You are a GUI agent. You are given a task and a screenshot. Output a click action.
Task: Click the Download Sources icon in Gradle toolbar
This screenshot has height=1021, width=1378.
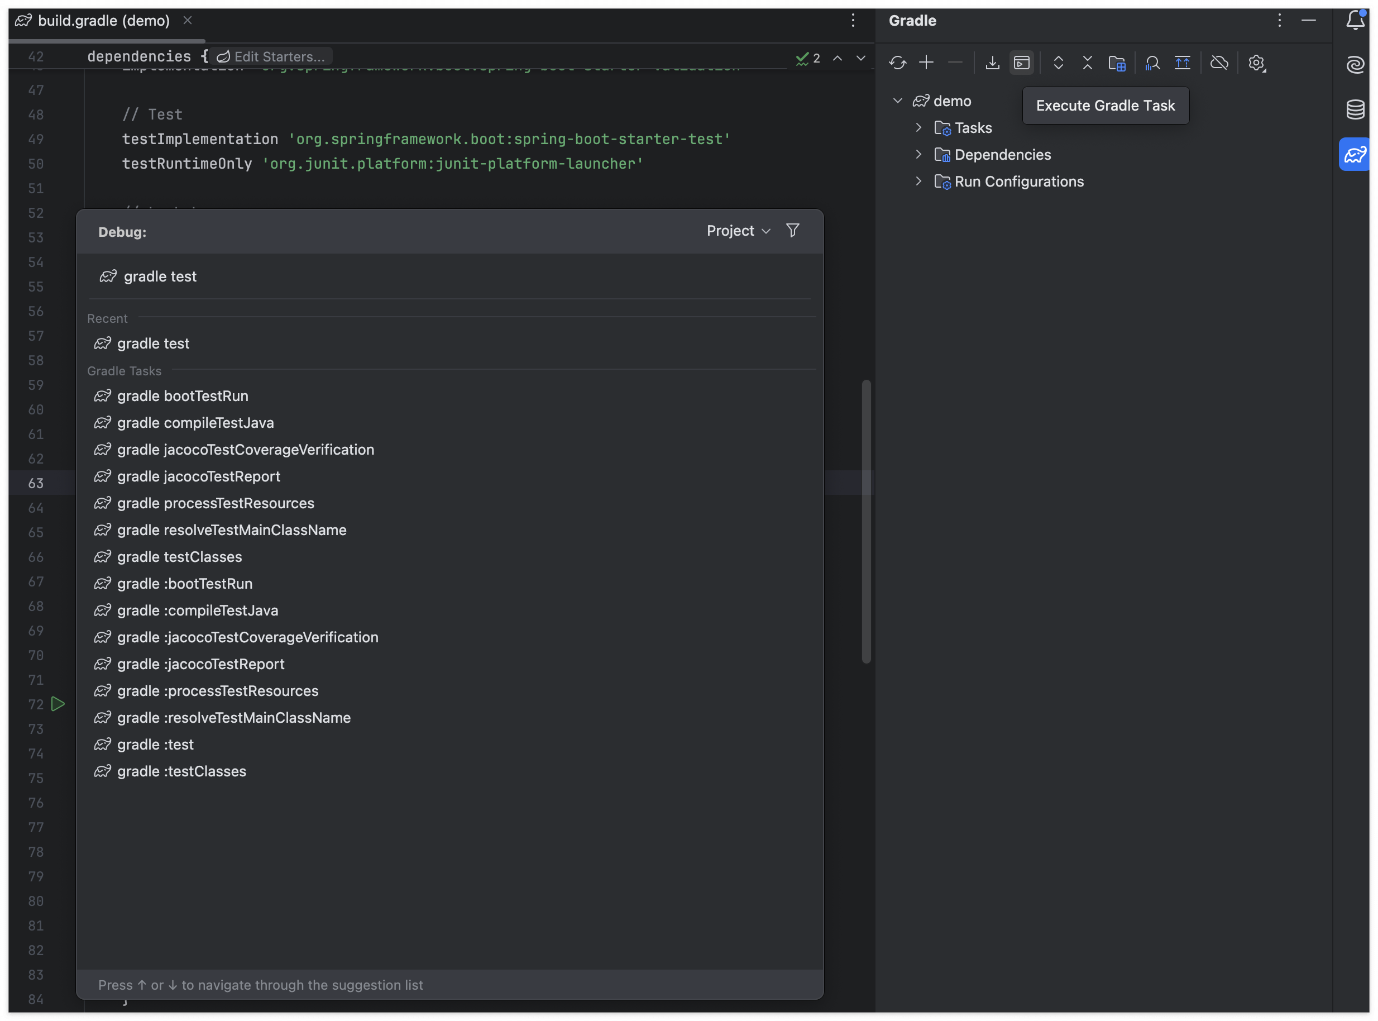992,63
